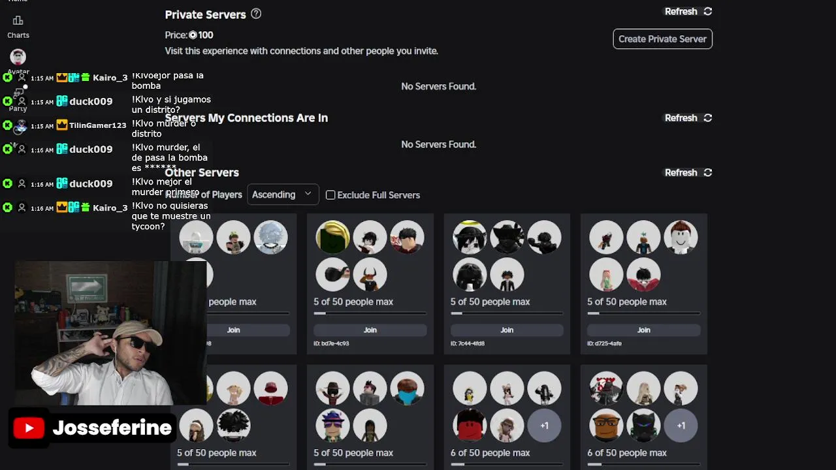This screenshot has width=836, height=470.
Task: Click the Create Private Server button
Action: [x=662, y=39]
